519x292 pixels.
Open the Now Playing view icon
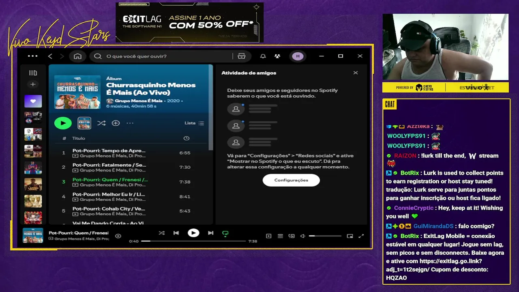268,236
